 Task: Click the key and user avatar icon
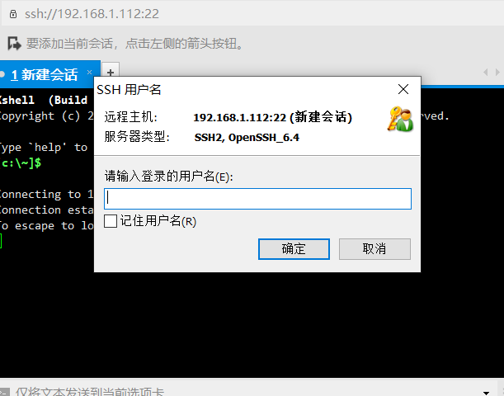click(400, 120)
